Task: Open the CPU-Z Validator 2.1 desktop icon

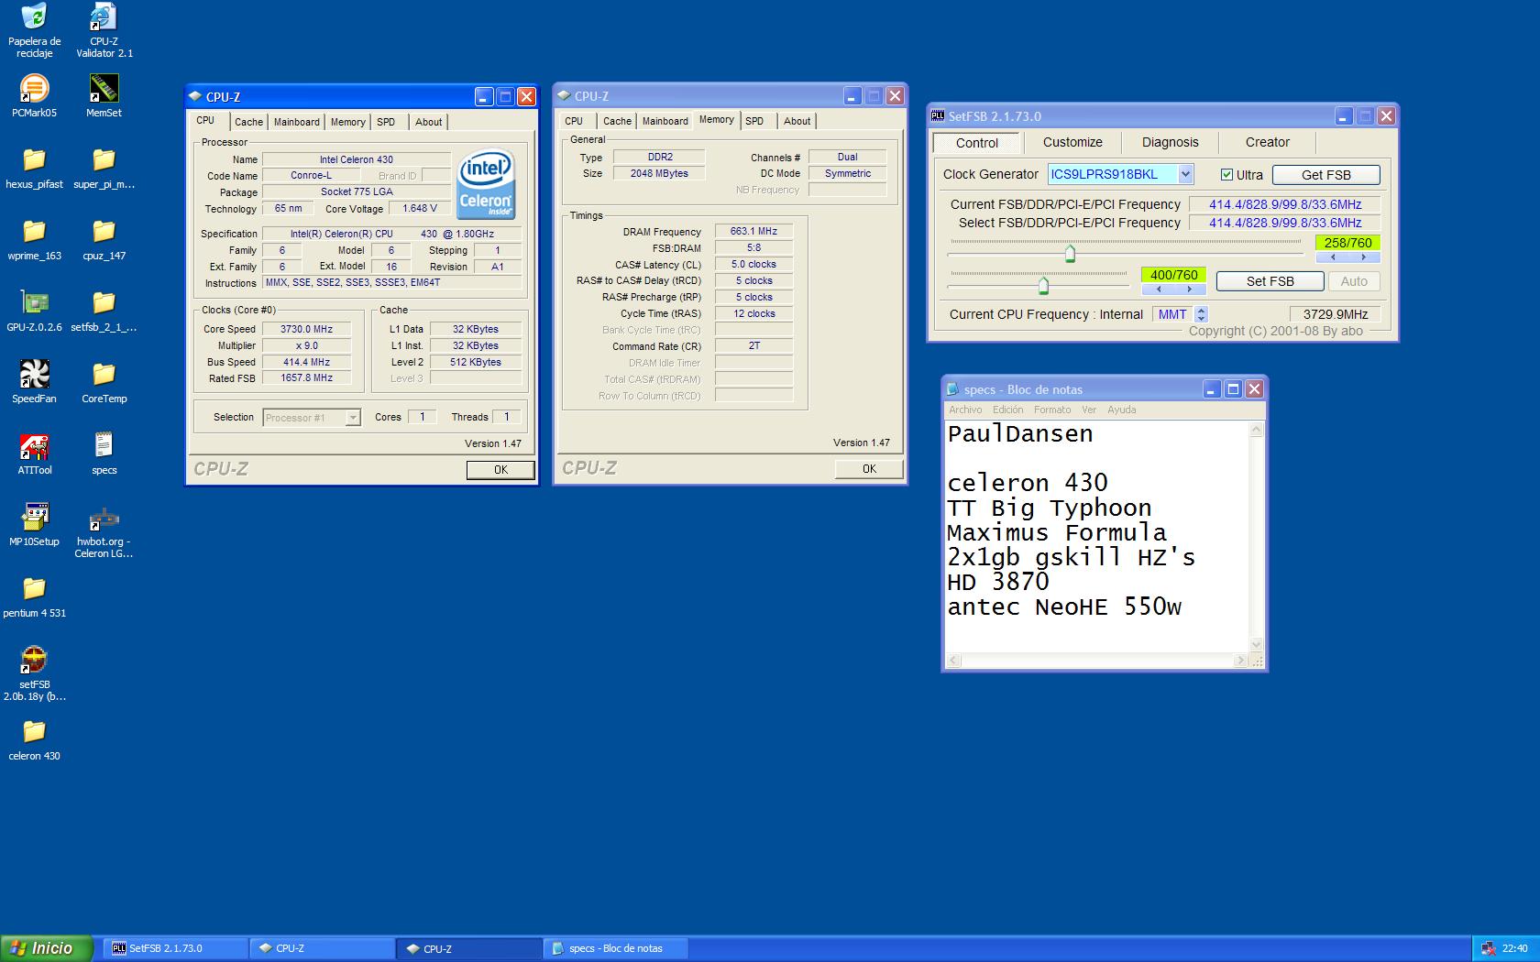Action: point(104,30)
